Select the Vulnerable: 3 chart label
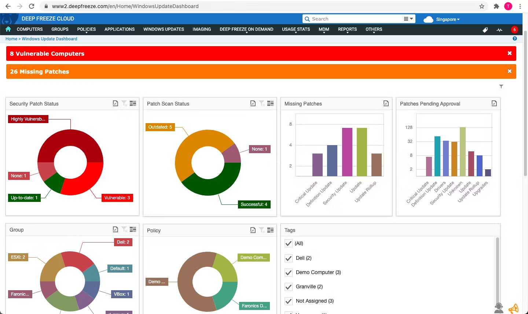Image resolution: width=528 pixels, height=314 pixels. click(x=117, y=198)
